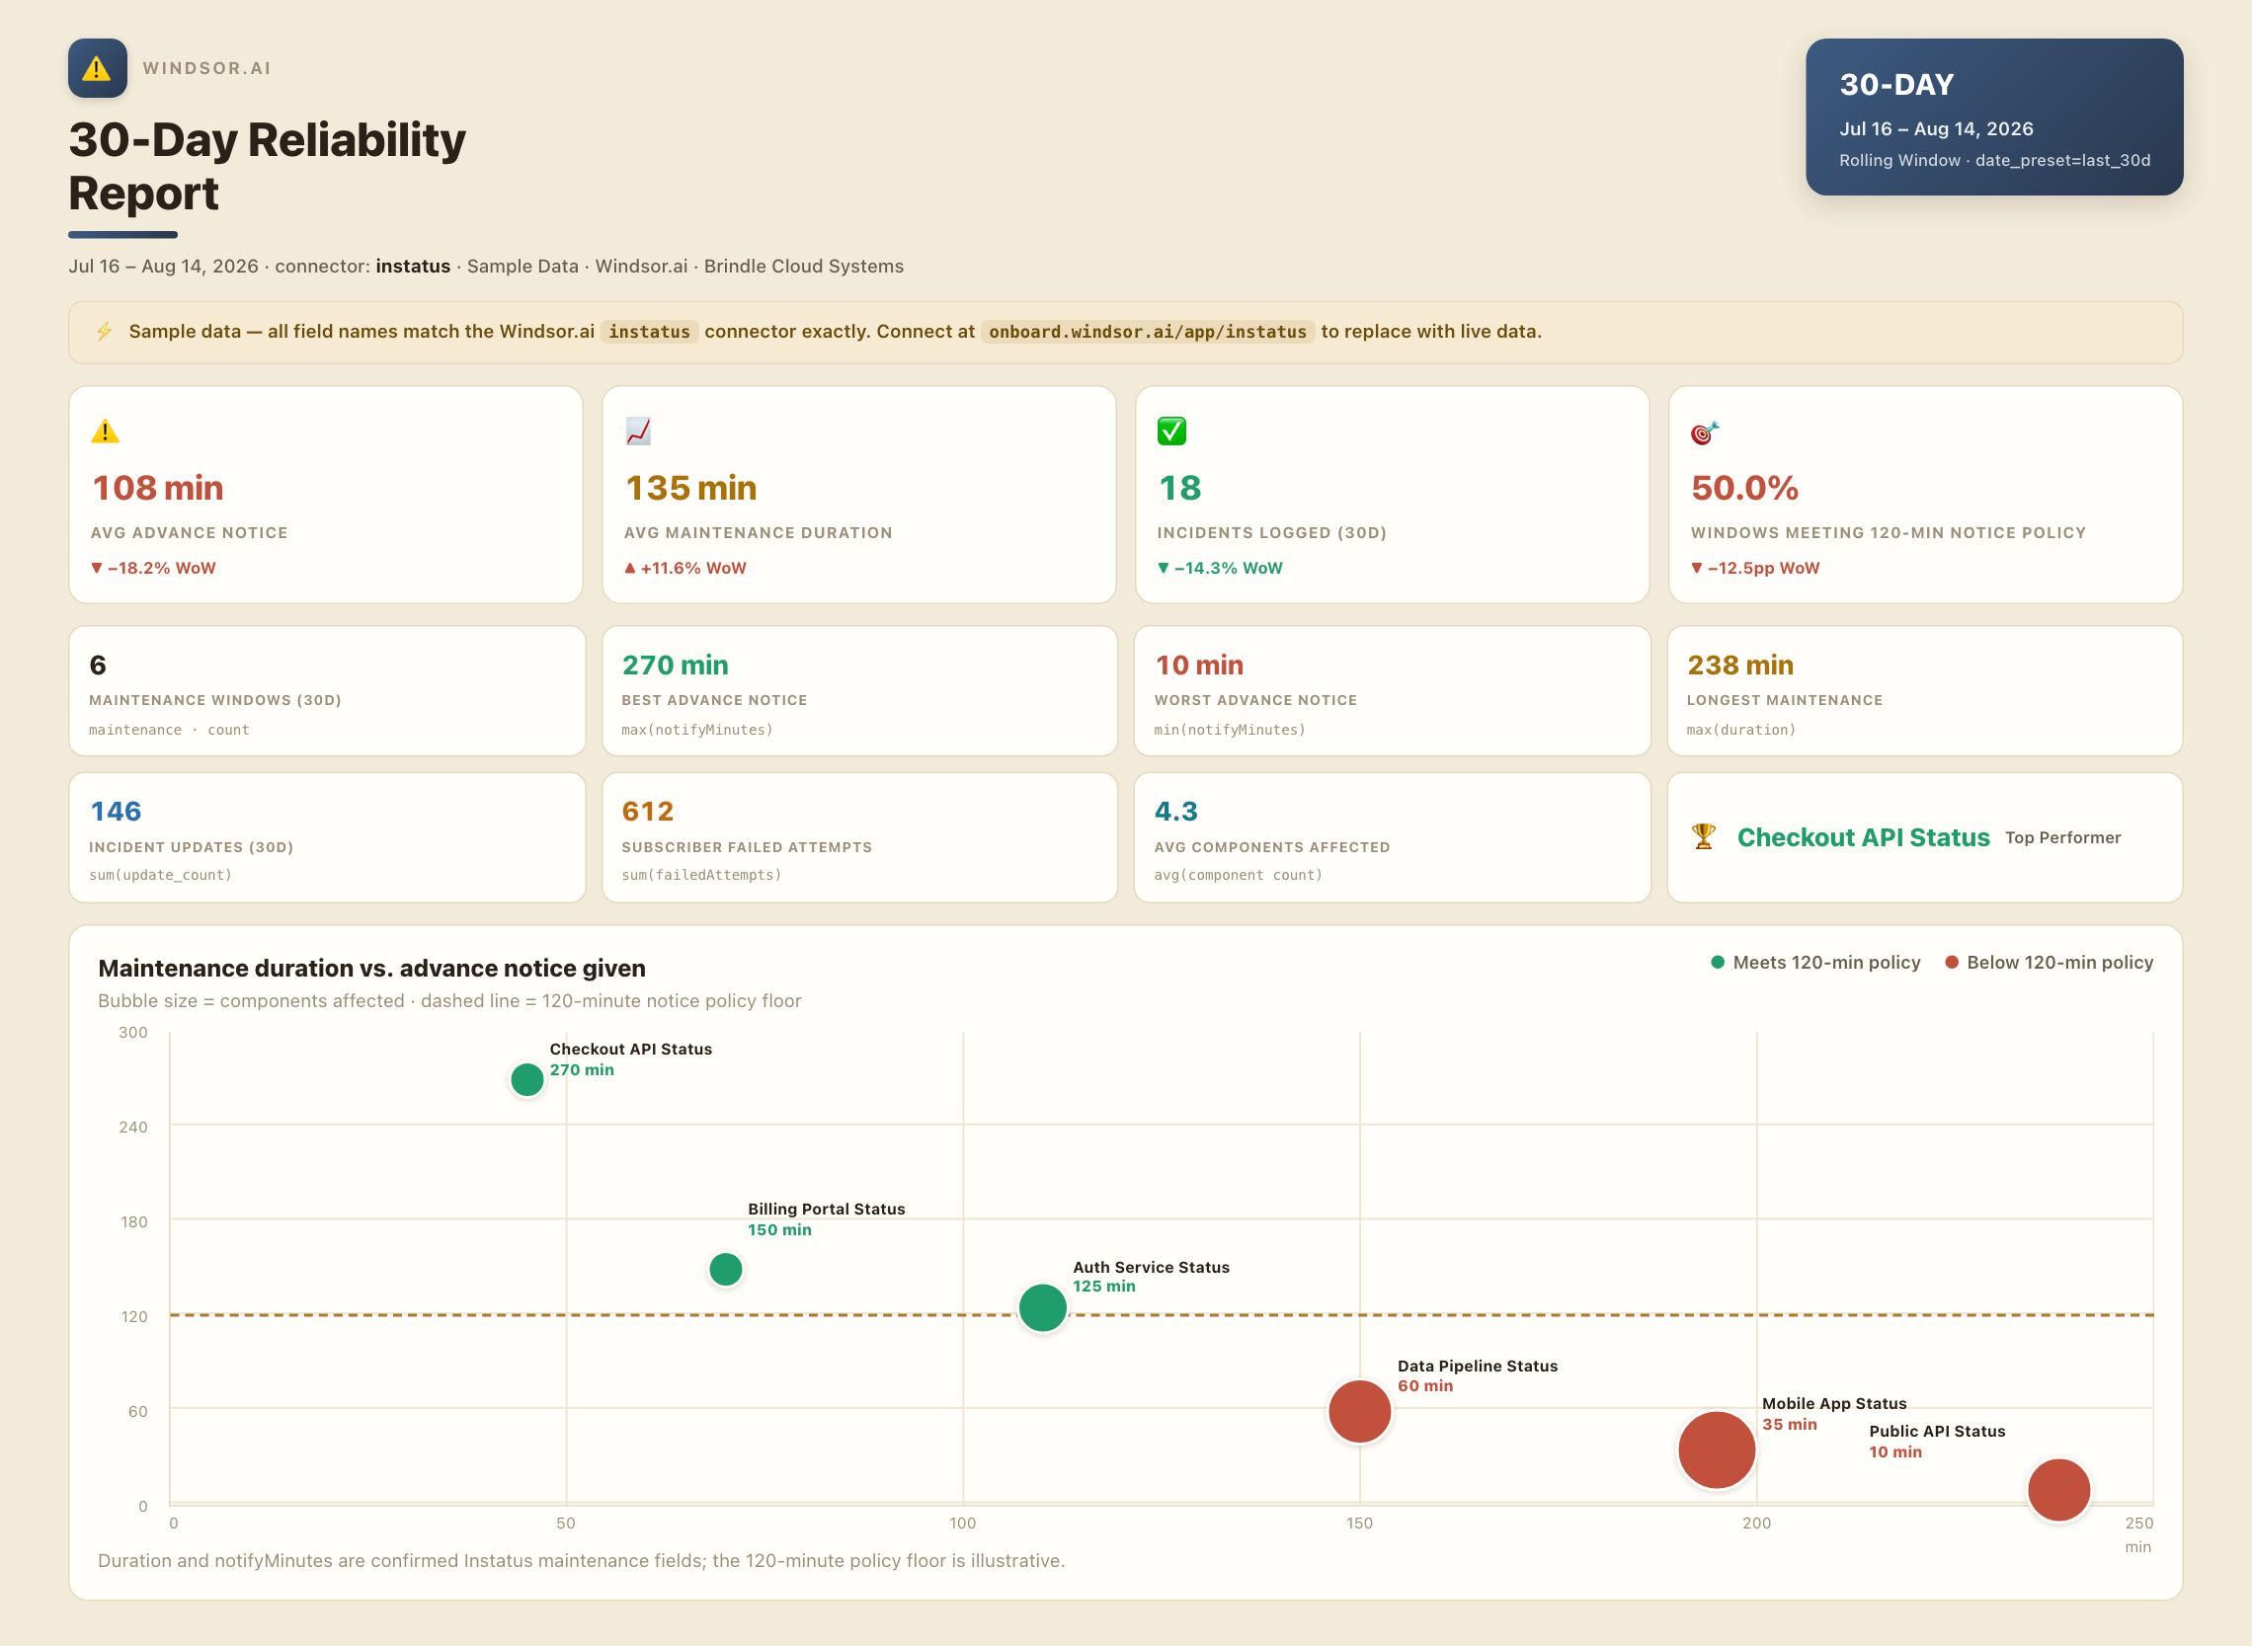This screenshot has height=1646, width=2252.
Task: Click the instatus code tag in banner
Action: coord(649,332)
